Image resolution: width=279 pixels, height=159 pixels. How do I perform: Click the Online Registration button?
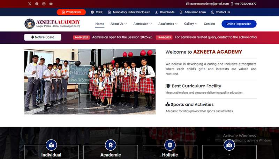(239, 24)
